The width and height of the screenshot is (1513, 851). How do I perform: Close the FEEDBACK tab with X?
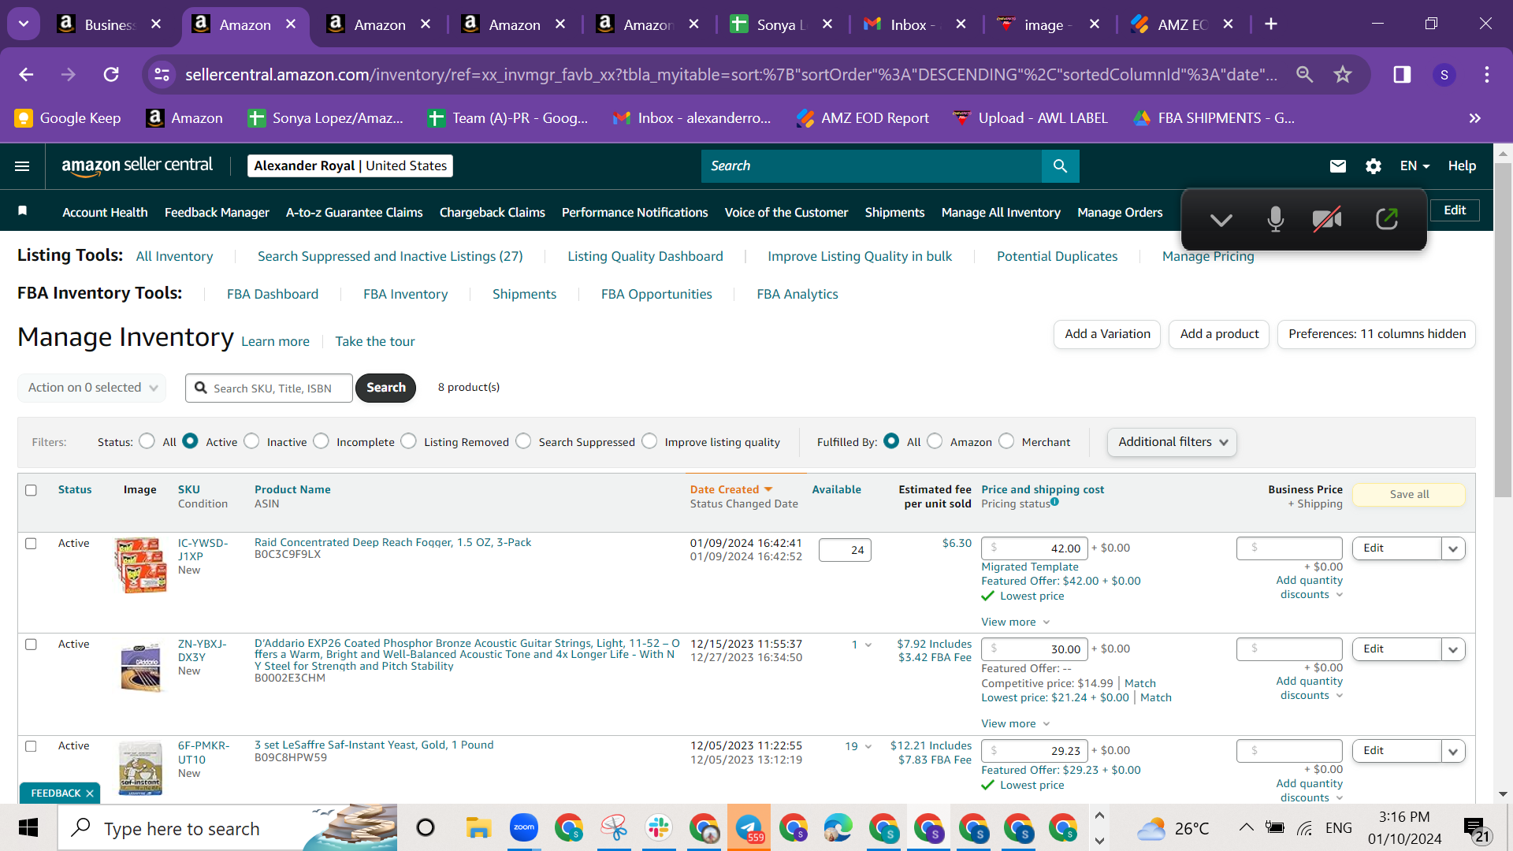click(90, 793)
